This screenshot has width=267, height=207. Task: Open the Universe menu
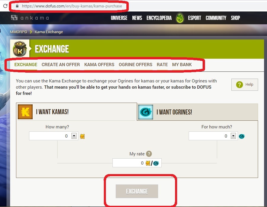pyautogui.click(x=119, y=18)
